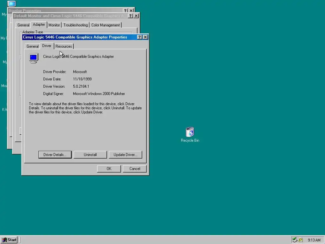Click the network connection tray icon
Viewport: 325px width, 244px height.
295,240
